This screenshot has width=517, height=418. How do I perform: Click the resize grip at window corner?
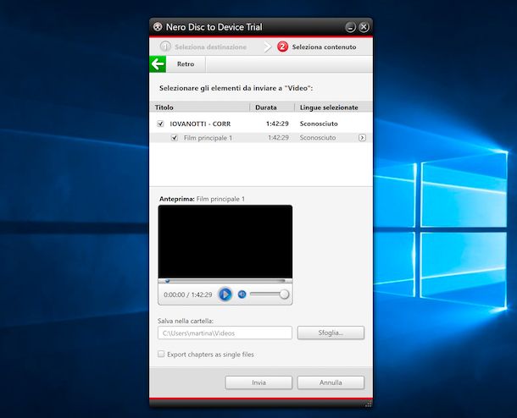coord(369,404)
